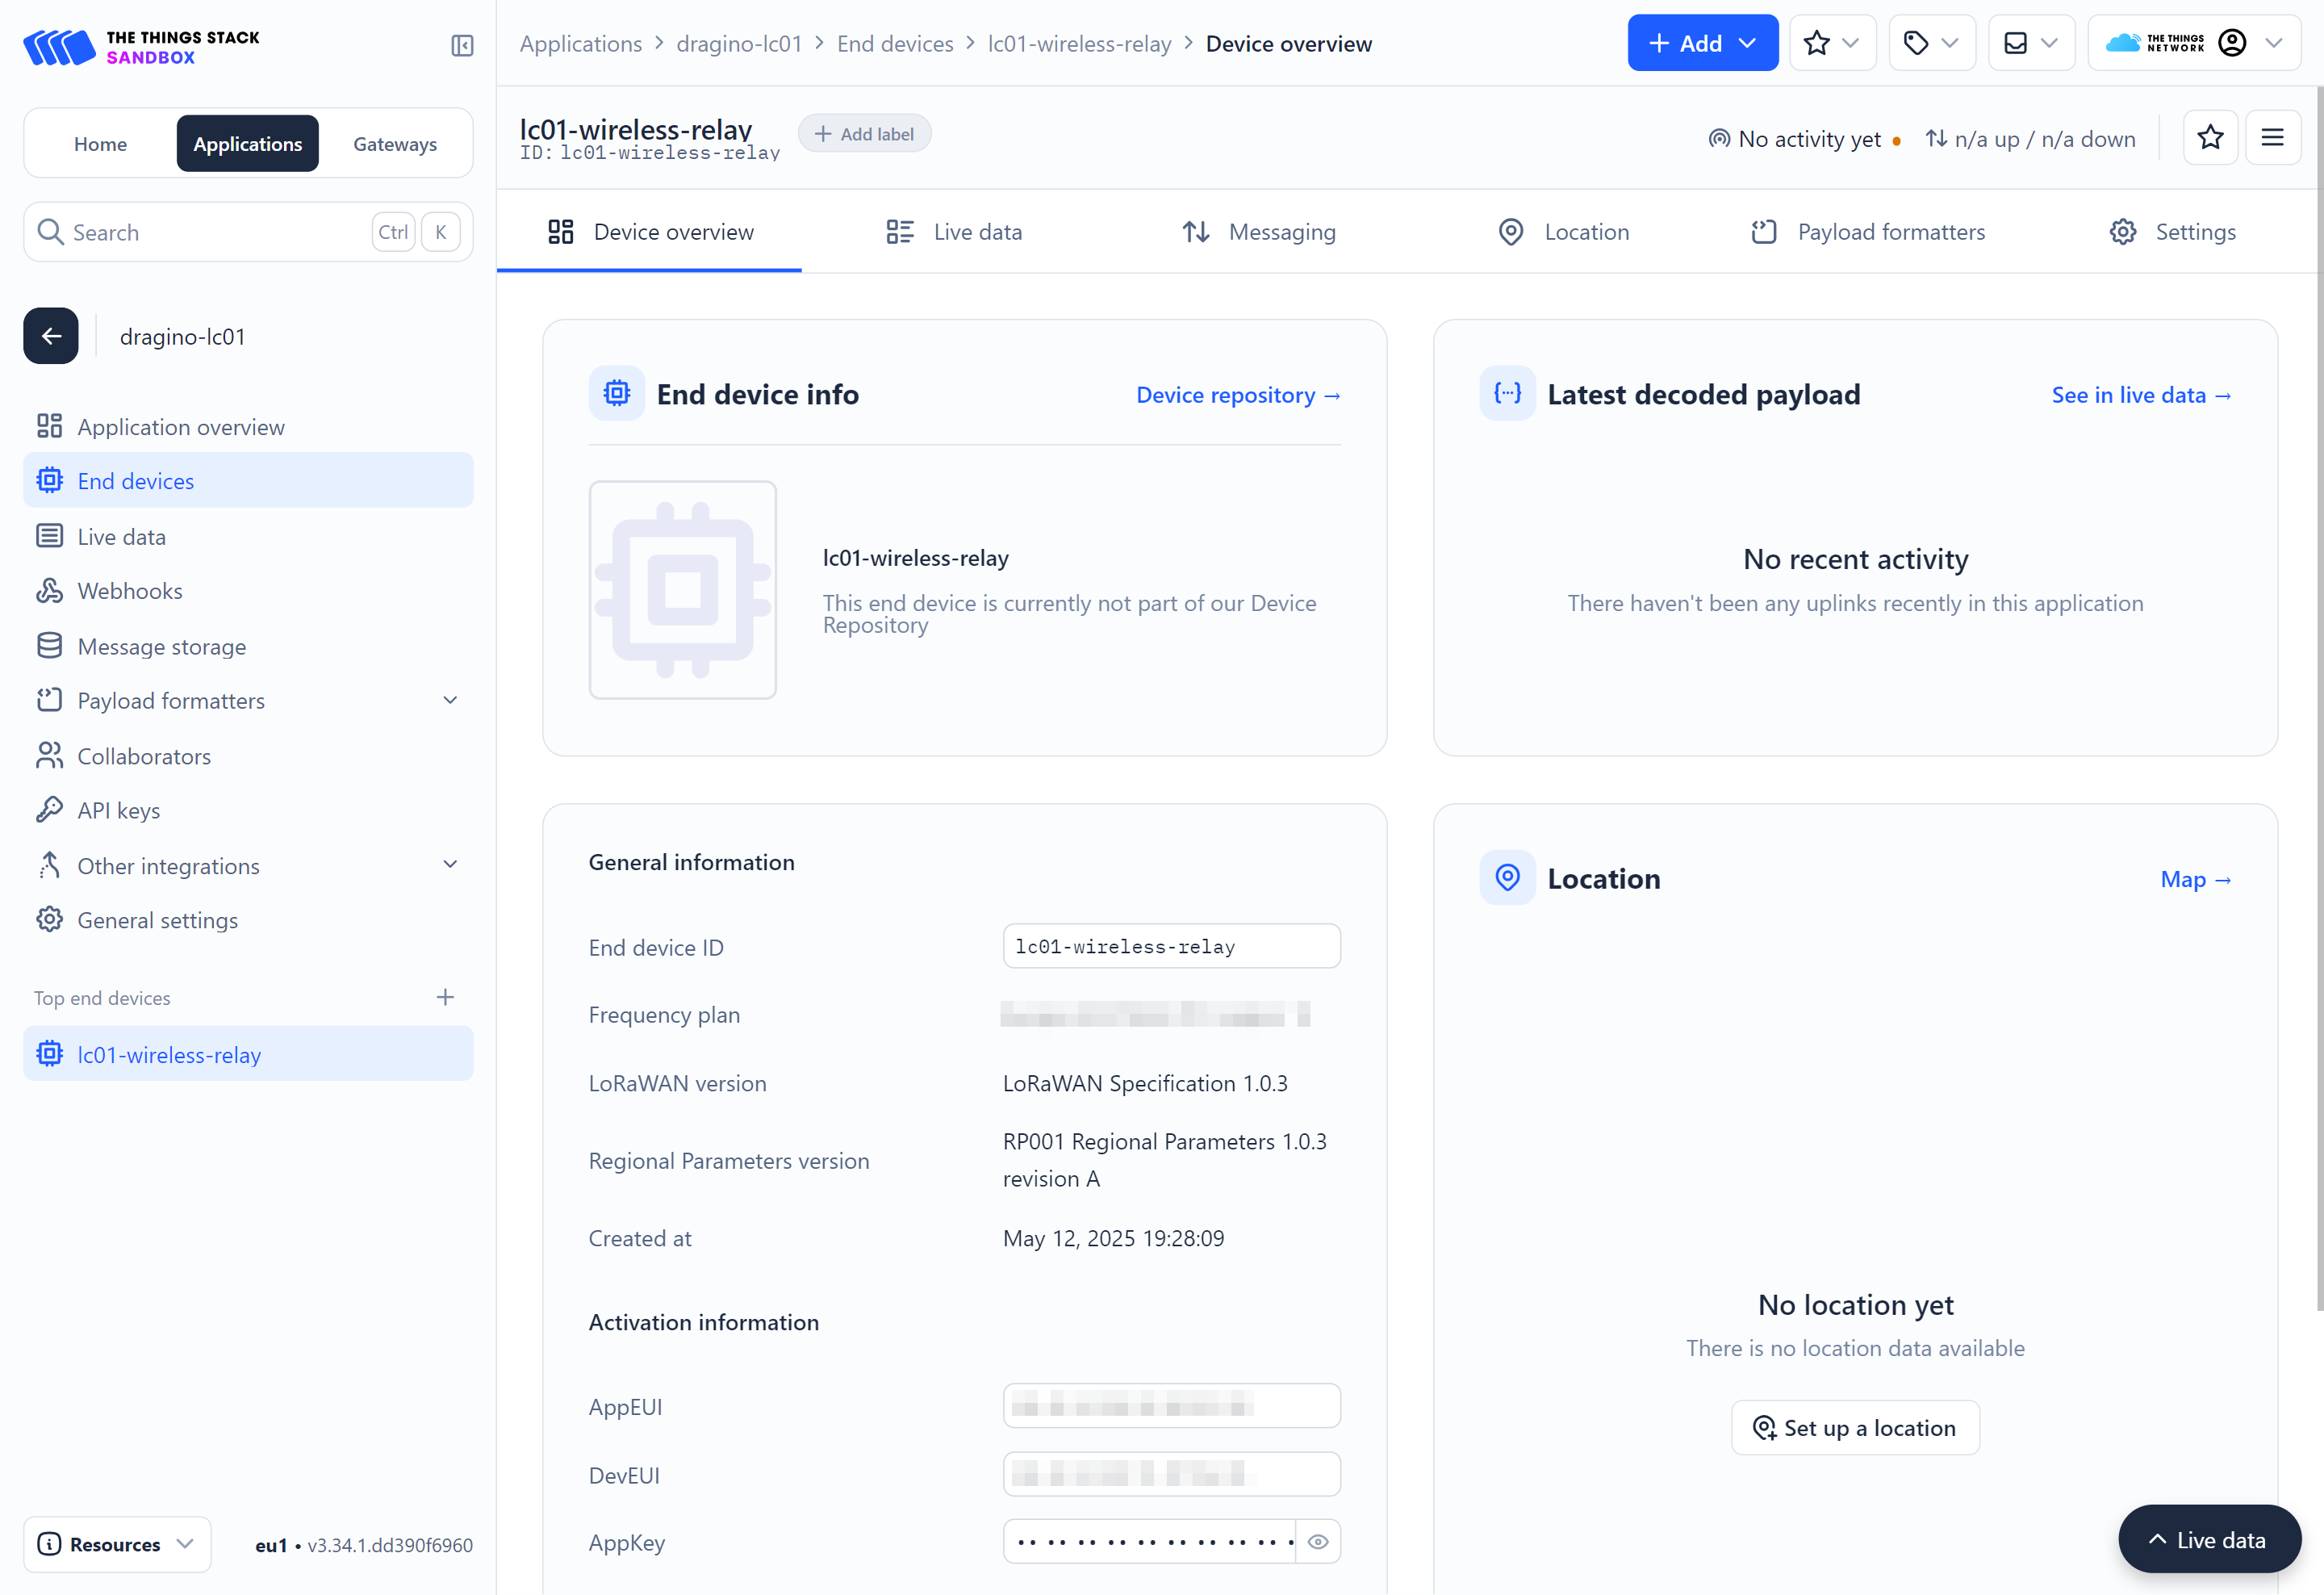Reveal the AppKey with the eye icon
Viewport: 2324px width, 1595px height.
[x=1318, y=1541]
